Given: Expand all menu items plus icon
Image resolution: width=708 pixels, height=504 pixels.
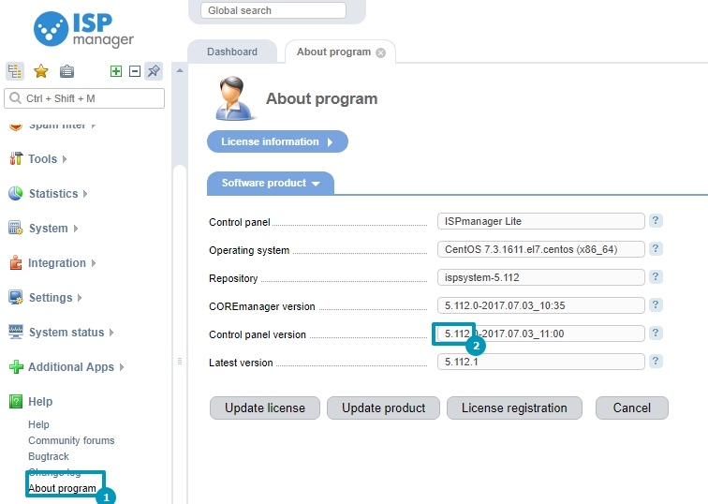Looking at the screenshot, I should (x=116, y=71).
